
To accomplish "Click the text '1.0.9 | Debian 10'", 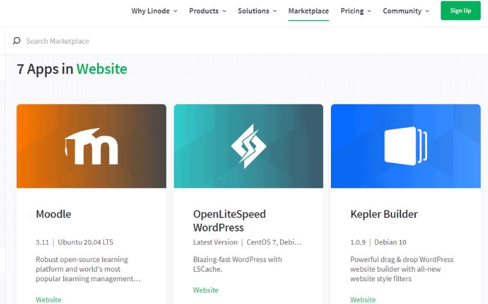I will tap(378, 242).
